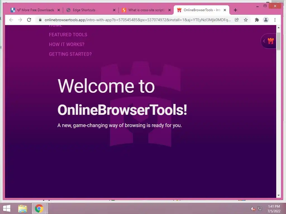
Task: Click the game-changing way of browsing tagline
Action: pos(120,125)
